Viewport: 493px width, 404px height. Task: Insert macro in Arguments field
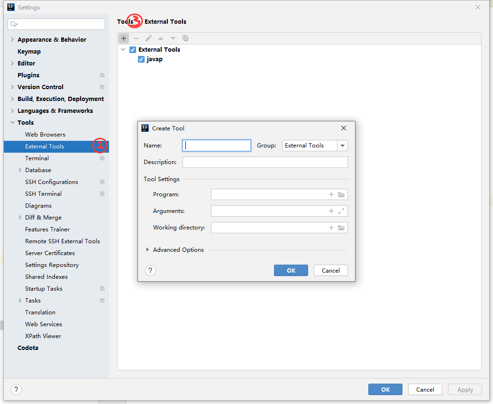[x=331, y=211]
